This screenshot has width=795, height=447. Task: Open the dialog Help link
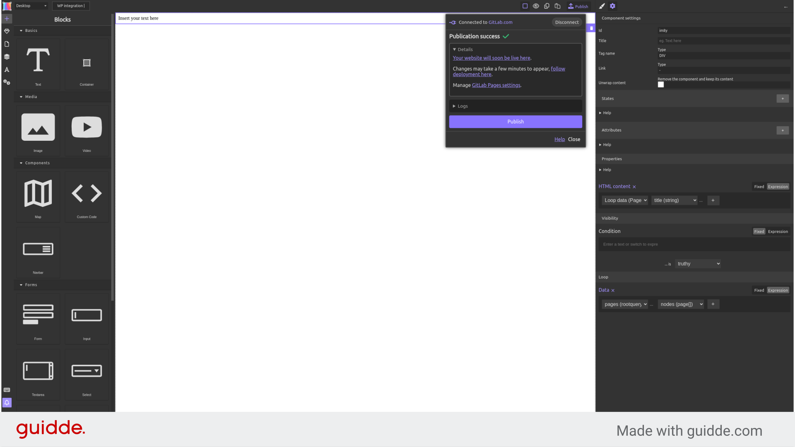click(559, 139)
